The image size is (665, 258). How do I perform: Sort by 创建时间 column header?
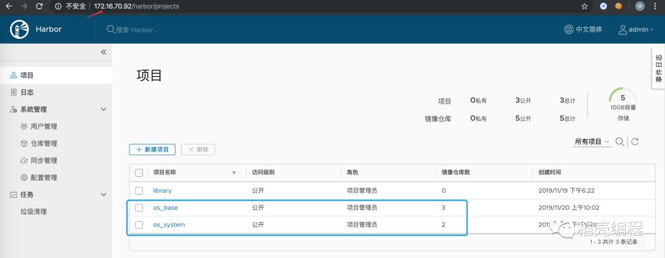pos(550,172)
